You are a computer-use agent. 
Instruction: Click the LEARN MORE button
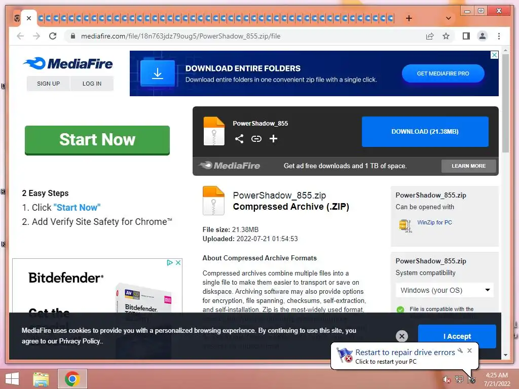[469, 166]
